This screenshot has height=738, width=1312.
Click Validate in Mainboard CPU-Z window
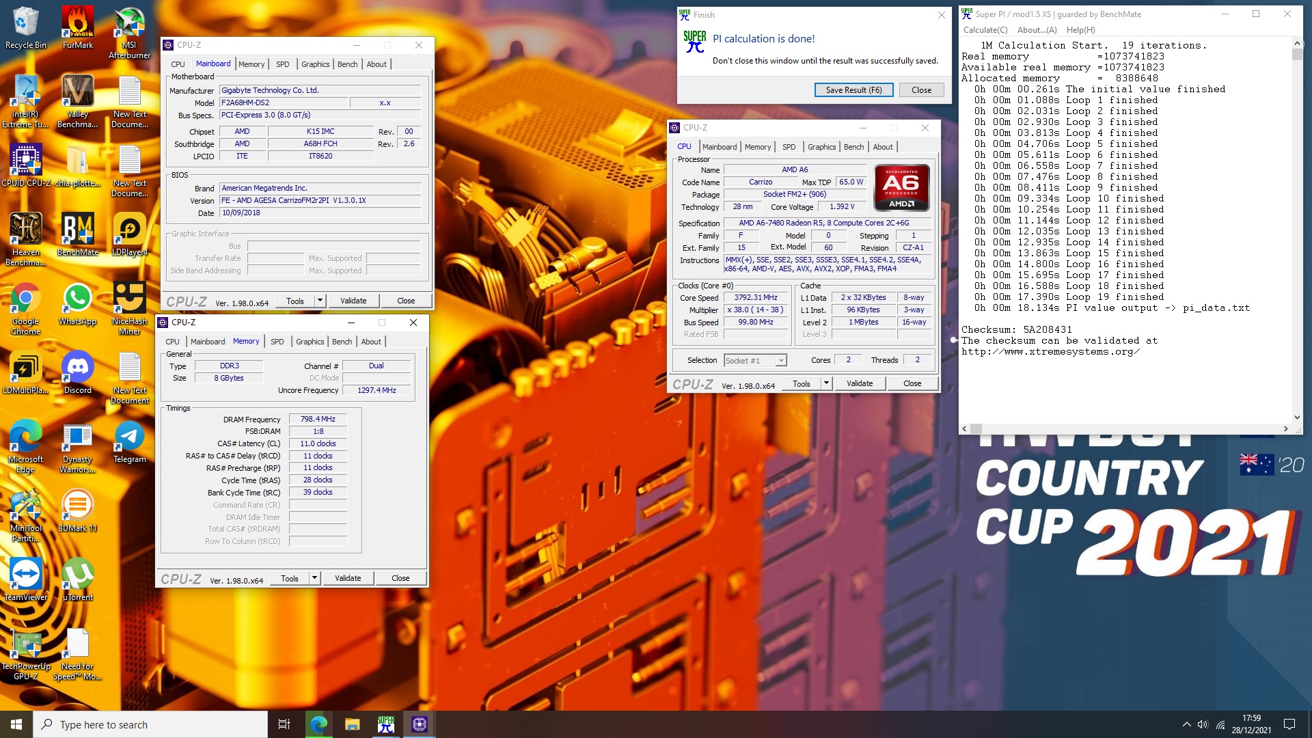pos(353,301)
